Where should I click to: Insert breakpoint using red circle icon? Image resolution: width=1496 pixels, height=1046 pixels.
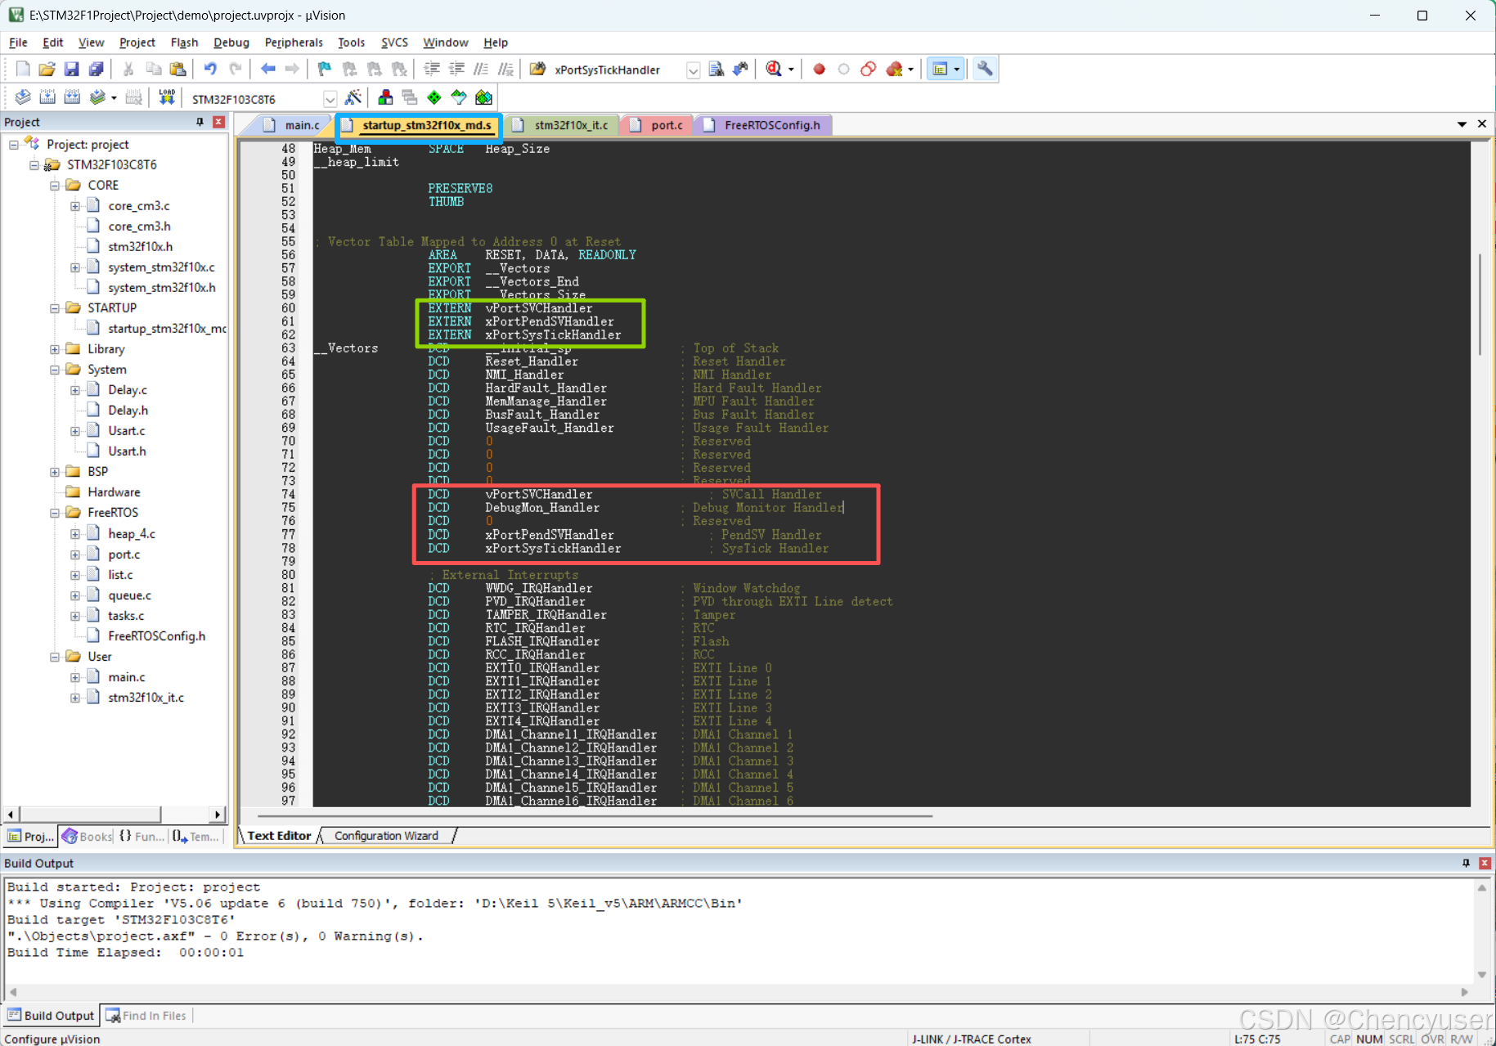click(x=819, y=70)
